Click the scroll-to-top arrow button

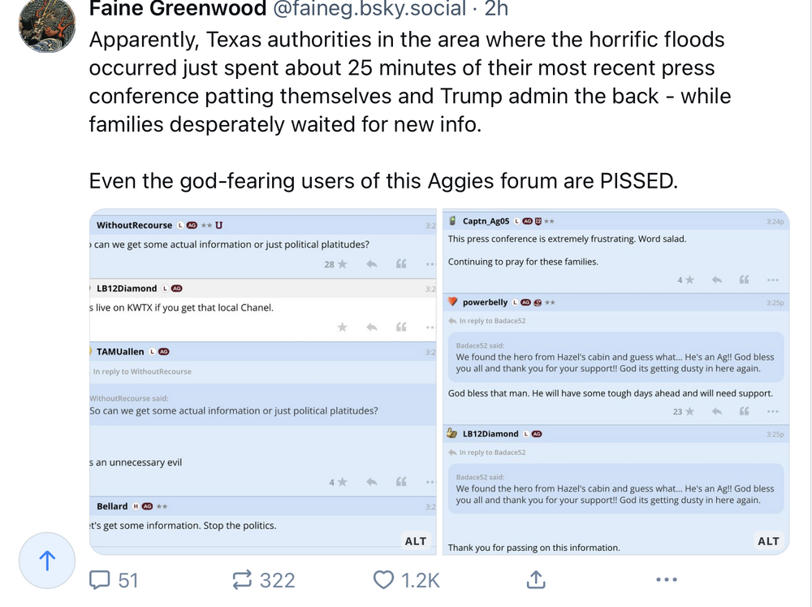coord(47,561)
